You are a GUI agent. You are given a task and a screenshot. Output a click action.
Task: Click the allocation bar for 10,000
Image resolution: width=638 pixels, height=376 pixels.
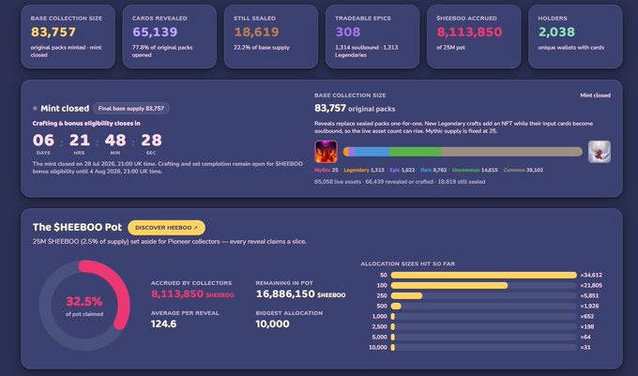(484, 348)
